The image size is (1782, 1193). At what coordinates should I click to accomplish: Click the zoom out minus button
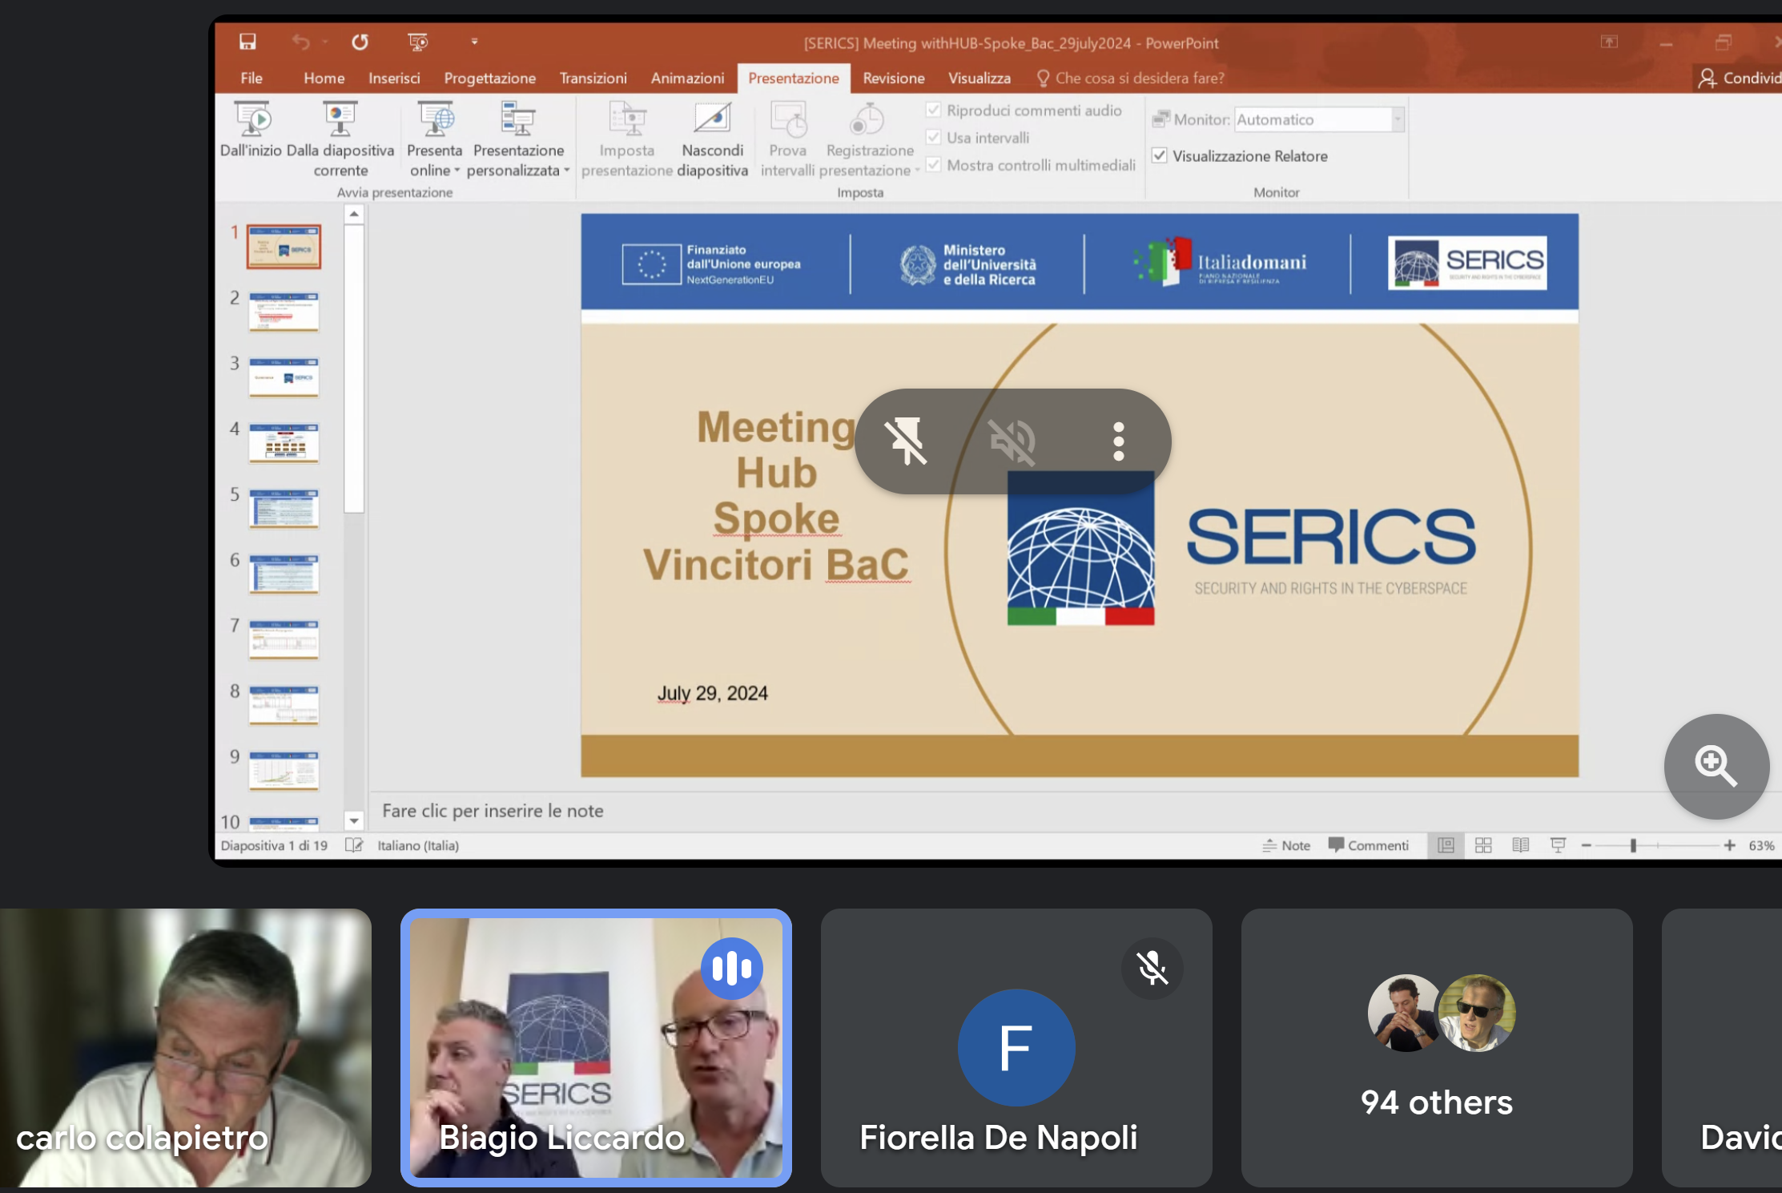click(1586, 845)
